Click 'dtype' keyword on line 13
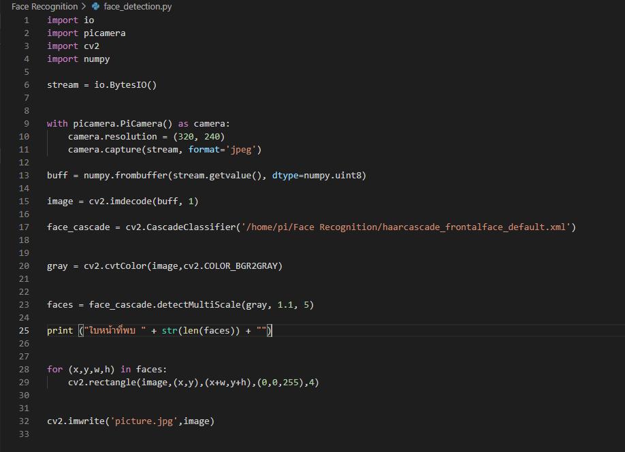 (x=285, y=176)
